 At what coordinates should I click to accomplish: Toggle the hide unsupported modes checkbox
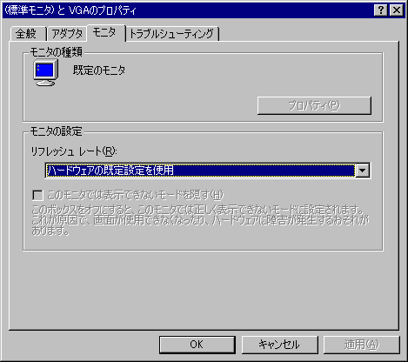(38, 195)
